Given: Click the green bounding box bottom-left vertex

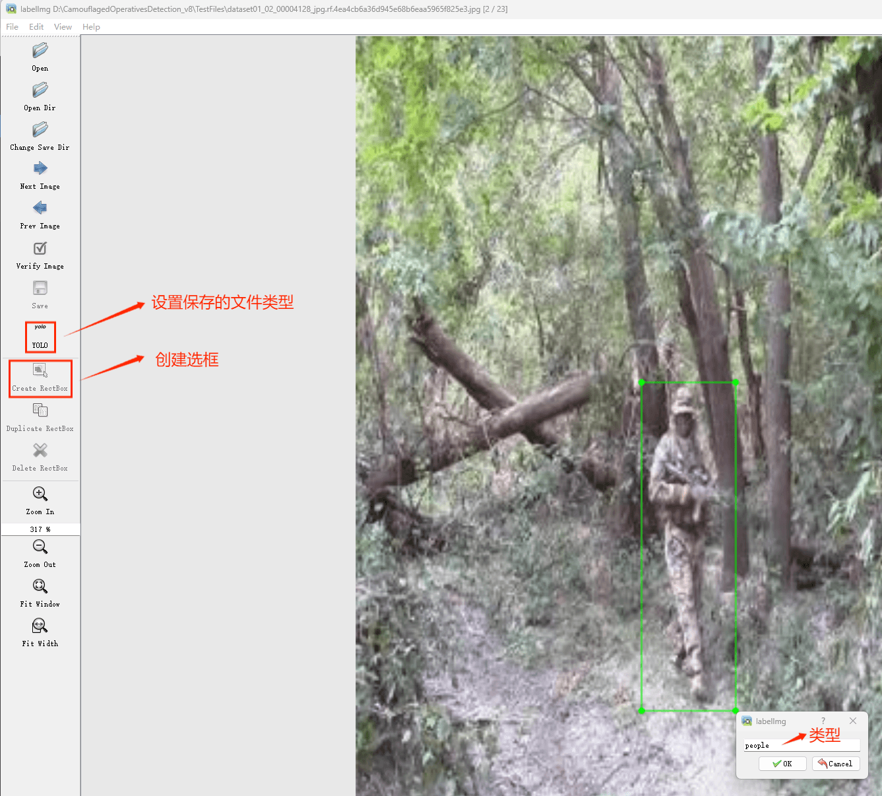Looking at the screenshot, I should [642, 711].
